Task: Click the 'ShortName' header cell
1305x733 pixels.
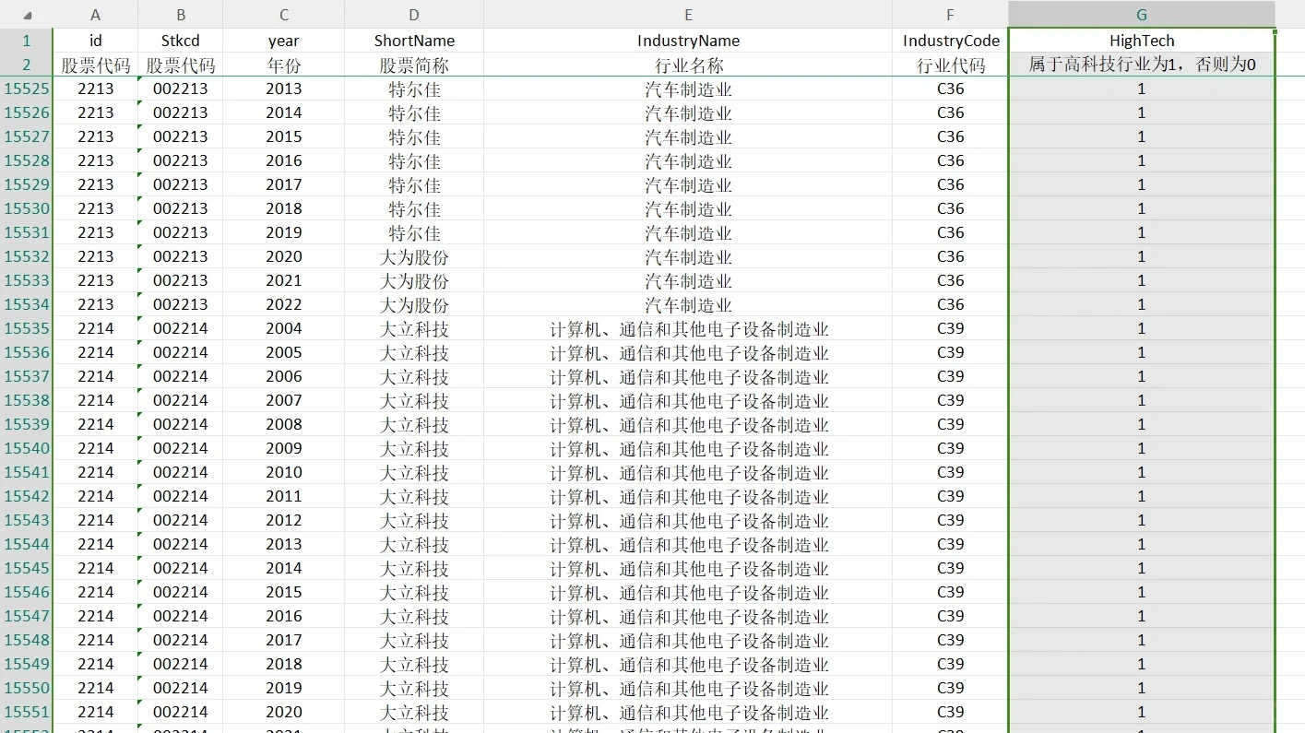Action: pos(414,41)
